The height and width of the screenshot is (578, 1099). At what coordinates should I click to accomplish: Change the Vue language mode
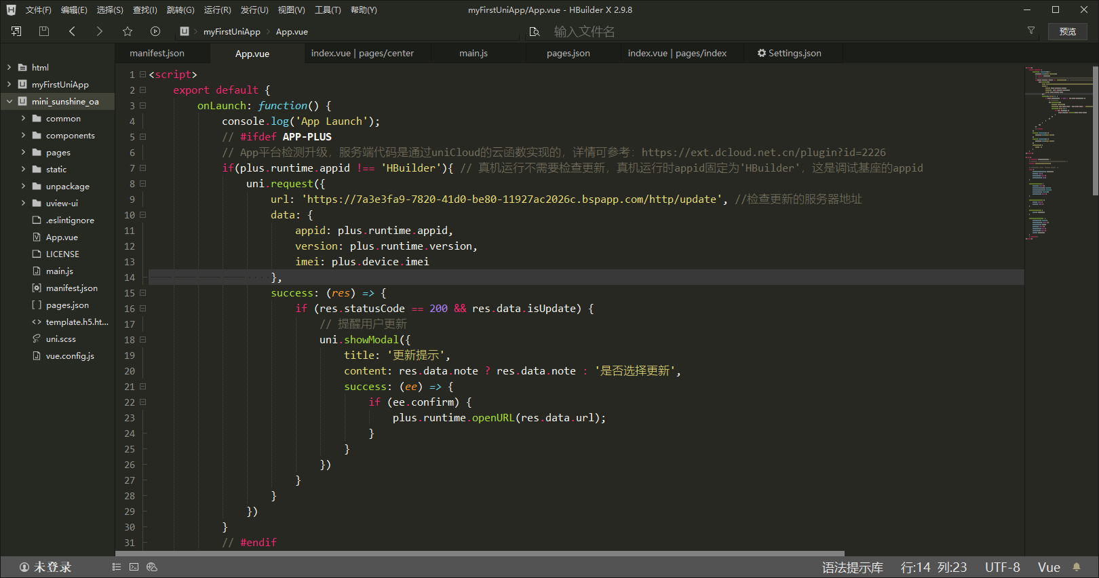(x=1049, y=567)
